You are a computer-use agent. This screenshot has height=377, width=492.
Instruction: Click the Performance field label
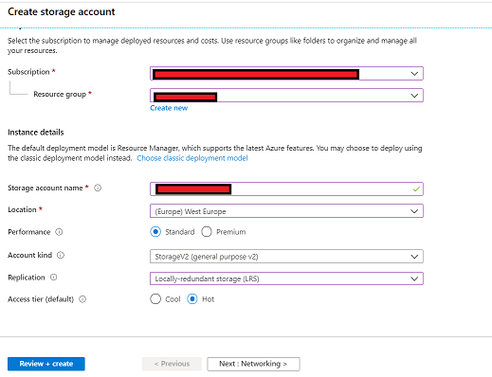click(29, 232)
